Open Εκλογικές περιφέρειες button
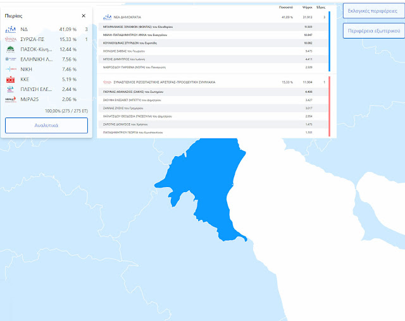Viewport: 405px width, 321px height. [373, 11]
